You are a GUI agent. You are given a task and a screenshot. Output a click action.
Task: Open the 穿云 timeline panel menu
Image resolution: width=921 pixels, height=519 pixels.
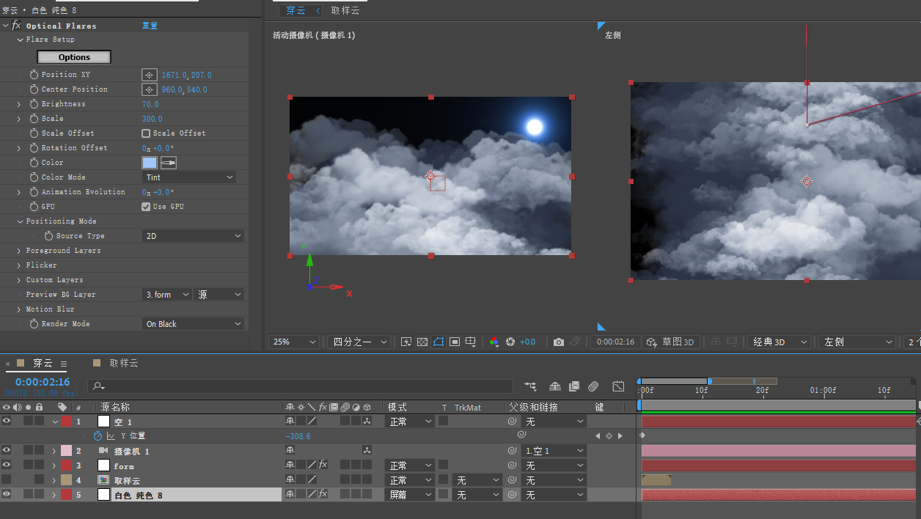(x=64, y=364)
